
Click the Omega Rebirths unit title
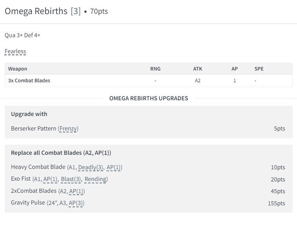tap(36, 11)
